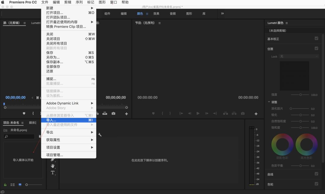325x194 pixels.
Task: Add marker in the Program monitor
Action: point(153,113)
